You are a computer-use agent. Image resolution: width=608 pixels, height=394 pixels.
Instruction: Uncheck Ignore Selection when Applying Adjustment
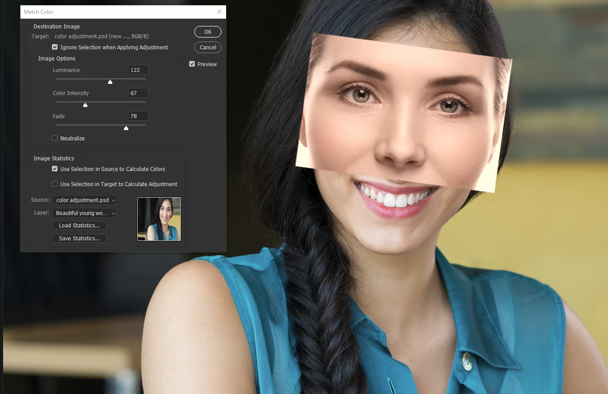coord(55,47)
